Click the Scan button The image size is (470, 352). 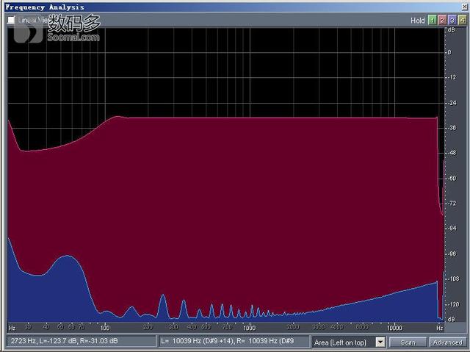(408, 342)
